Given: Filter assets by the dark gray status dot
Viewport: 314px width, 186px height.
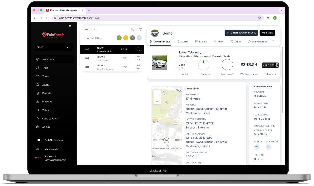Looking at the screenshot, I should 132,38.
